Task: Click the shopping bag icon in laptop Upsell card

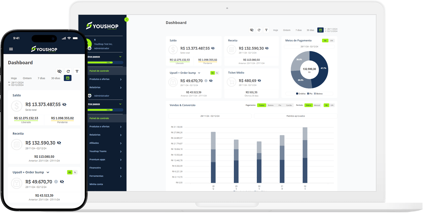Action: 173,82
